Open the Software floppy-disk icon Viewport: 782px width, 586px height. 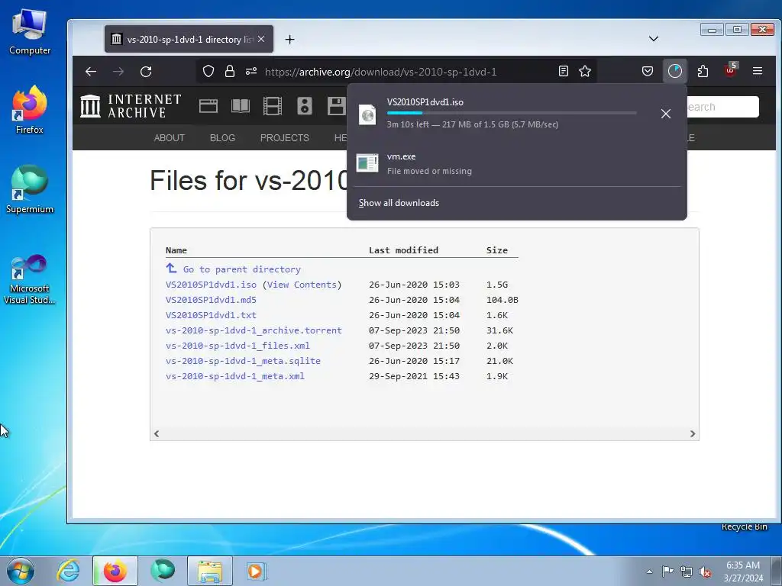click(336, 106)
